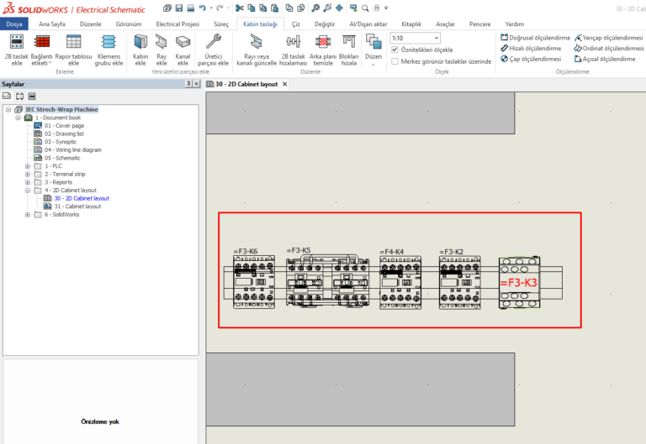Enable Merkez görünür taslaklar üzerinde checkbox
Viewport: 646px width, 444px height.
pos(395,61)
